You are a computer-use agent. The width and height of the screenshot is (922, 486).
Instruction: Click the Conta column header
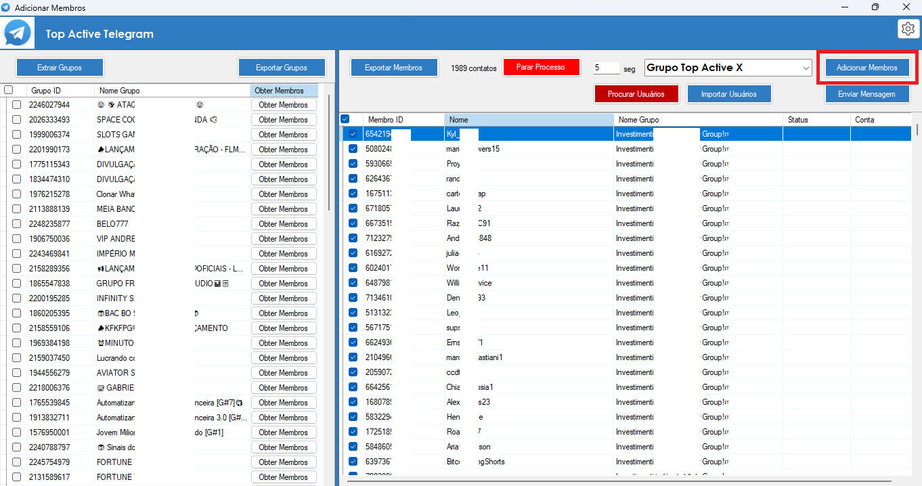click(880, 120)
